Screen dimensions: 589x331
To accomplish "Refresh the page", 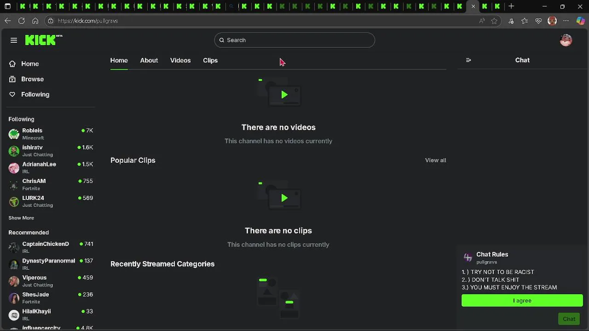I will tap(22, 21).
